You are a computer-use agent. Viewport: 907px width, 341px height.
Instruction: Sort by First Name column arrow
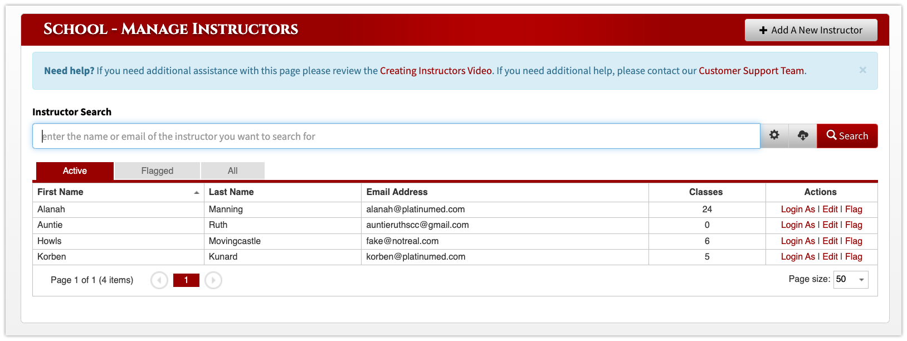[x=197, y=192]
